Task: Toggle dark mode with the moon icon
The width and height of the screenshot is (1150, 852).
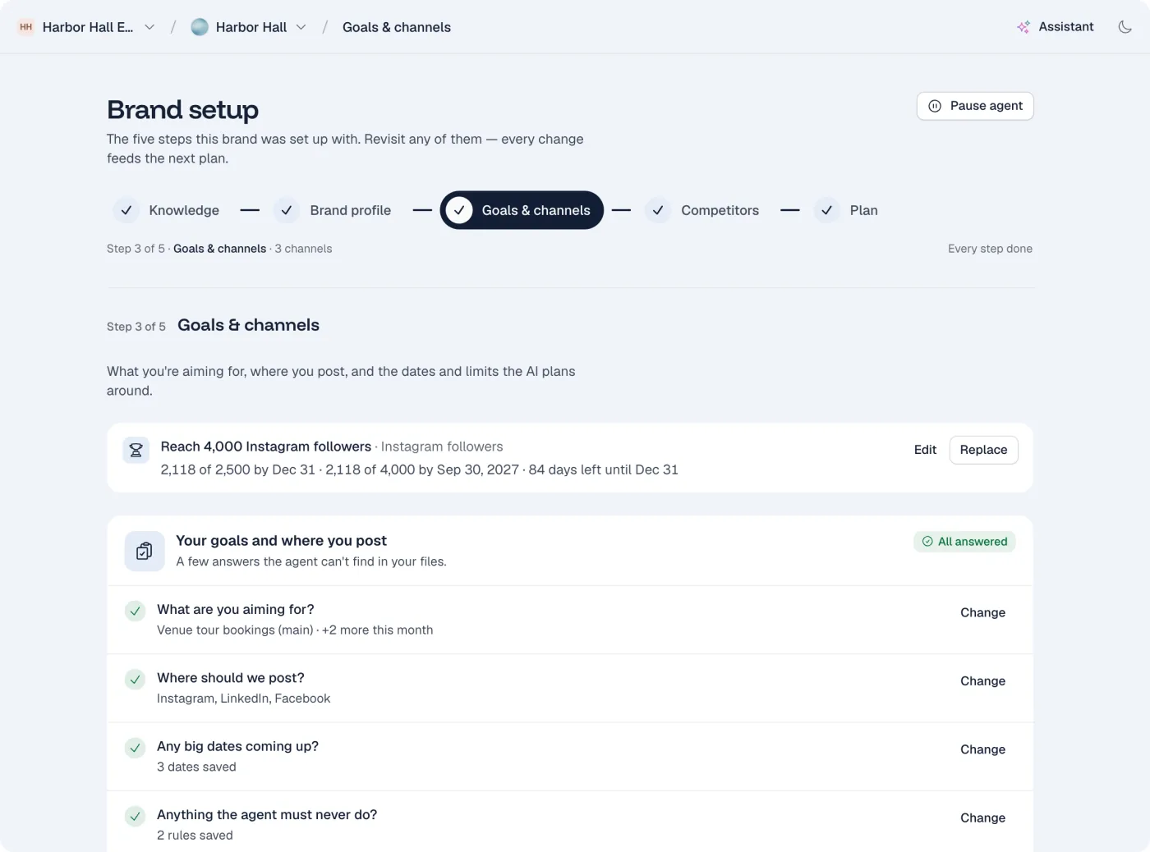Action: 1125,27
